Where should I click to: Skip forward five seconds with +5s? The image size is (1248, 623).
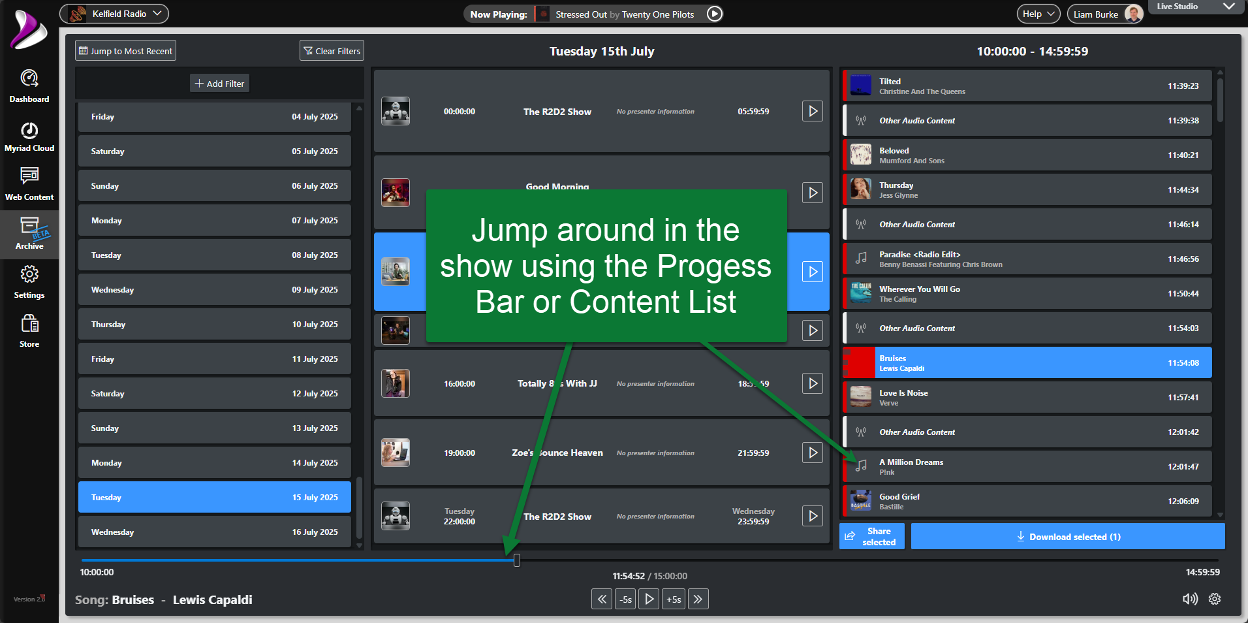click(x=674, y=599)
